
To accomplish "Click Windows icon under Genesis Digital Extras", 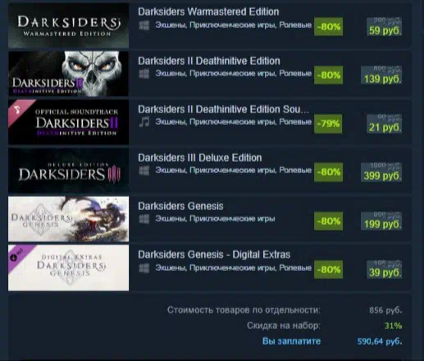I will point(144,268).
